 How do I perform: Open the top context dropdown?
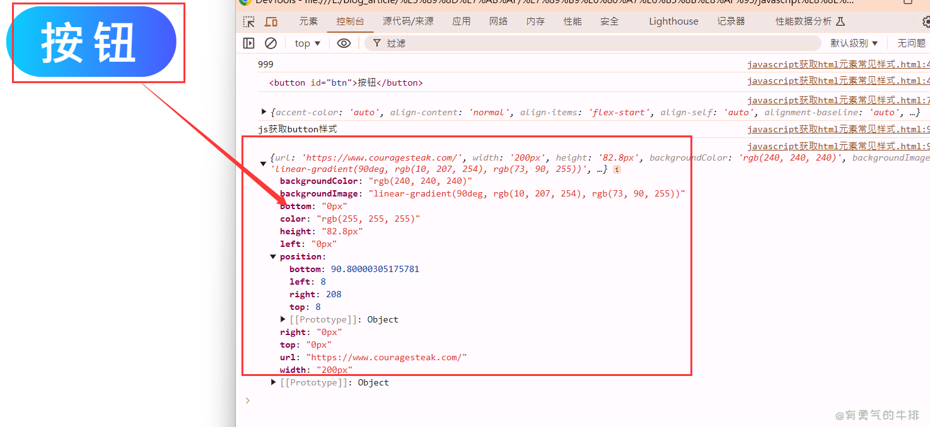tap(308, 43)
